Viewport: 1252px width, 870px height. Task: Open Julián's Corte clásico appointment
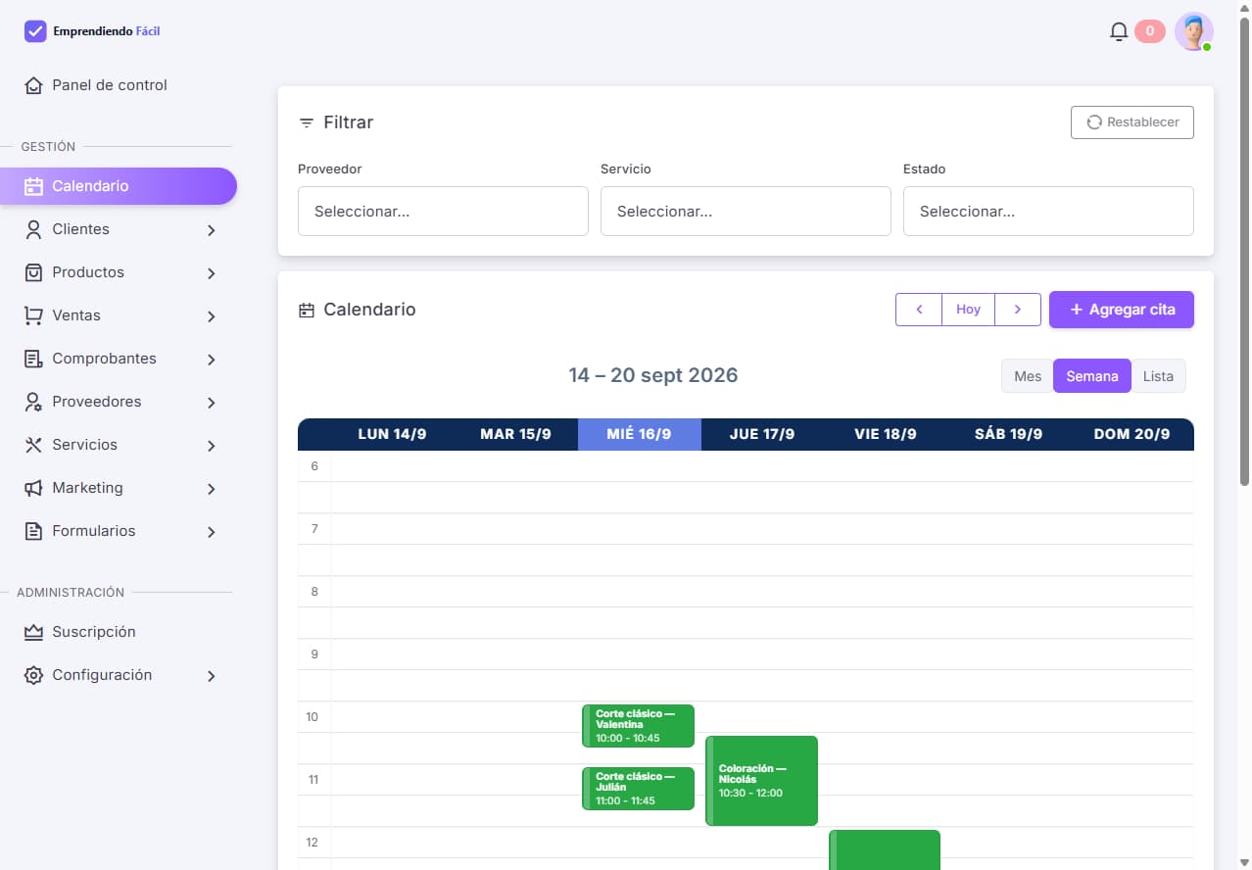click(x=638, y=789)
